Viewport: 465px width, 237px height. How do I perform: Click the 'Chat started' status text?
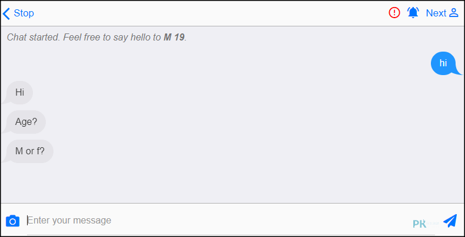[x=96, y=38]
